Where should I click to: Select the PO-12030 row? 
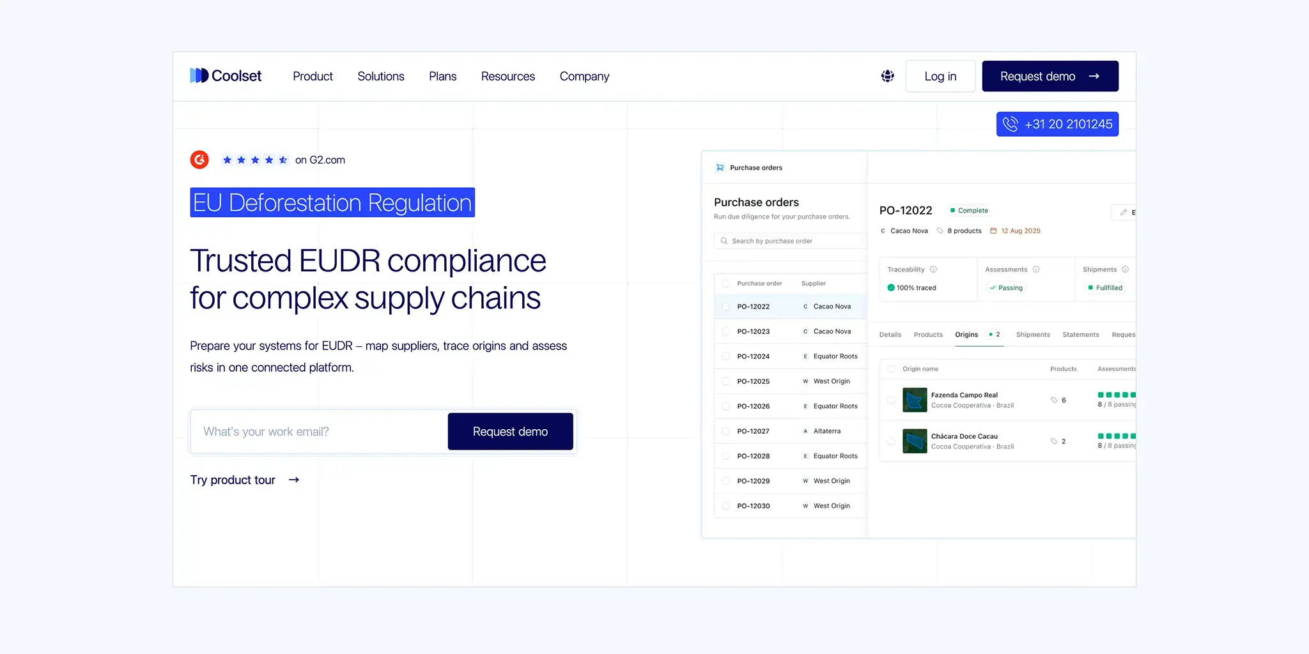tap(791, 506)
